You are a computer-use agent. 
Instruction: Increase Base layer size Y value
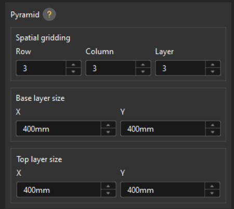coord(213,125)
